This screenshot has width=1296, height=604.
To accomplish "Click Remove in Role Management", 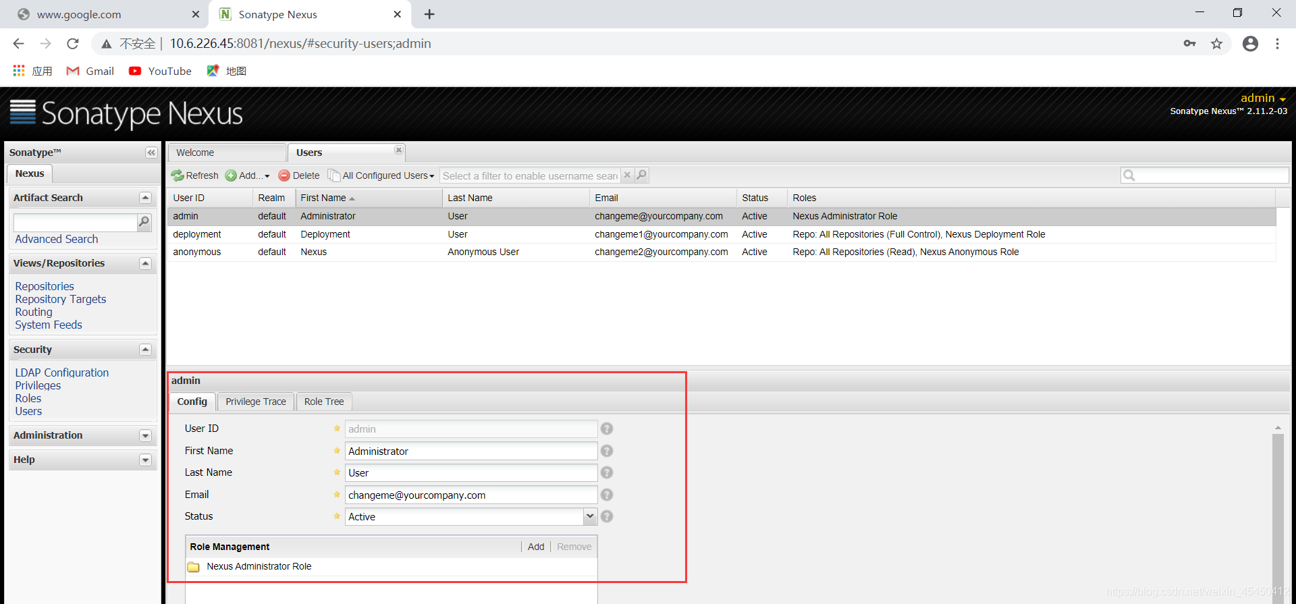I will (574, 547).
